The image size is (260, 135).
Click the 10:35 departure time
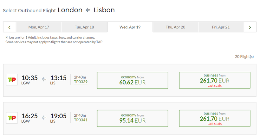29,78
